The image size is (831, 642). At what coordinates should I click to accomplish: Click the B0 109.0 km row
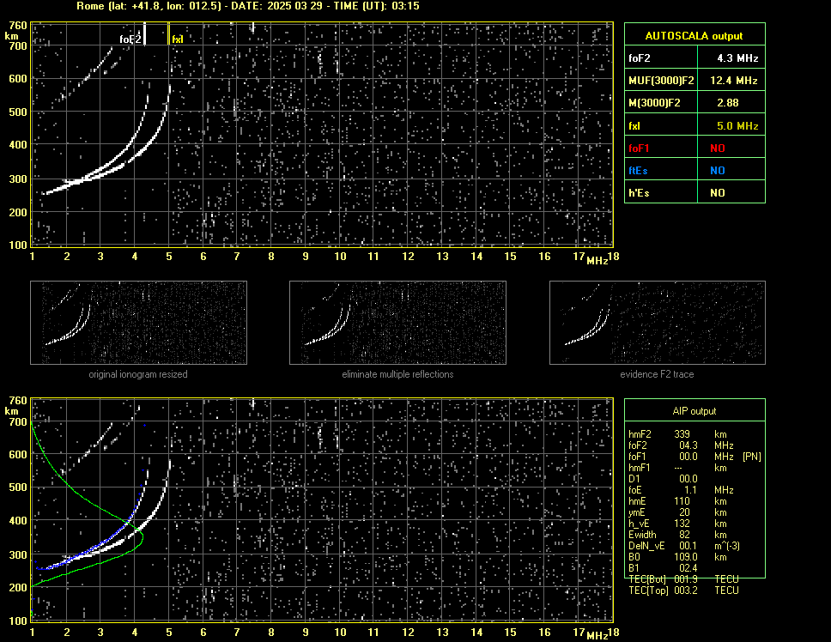pos(678,557)
